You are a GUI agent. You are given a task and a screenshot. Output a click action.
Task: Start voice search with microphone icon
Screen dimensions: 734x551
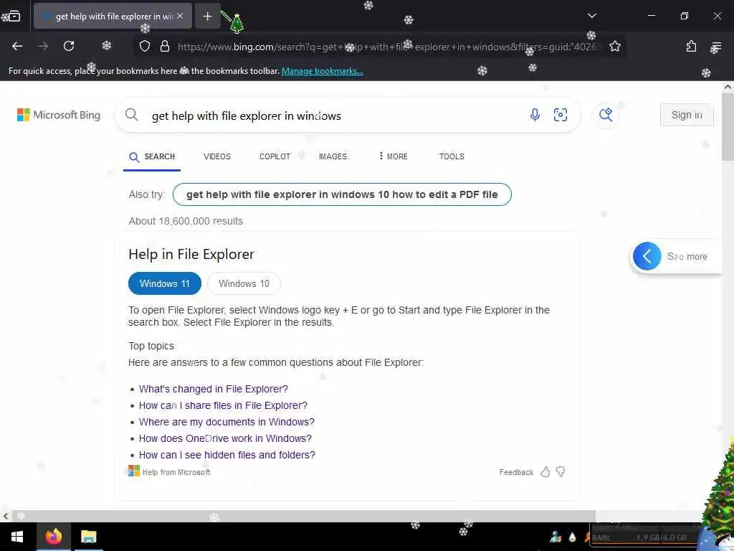click(x=535, y=115)
